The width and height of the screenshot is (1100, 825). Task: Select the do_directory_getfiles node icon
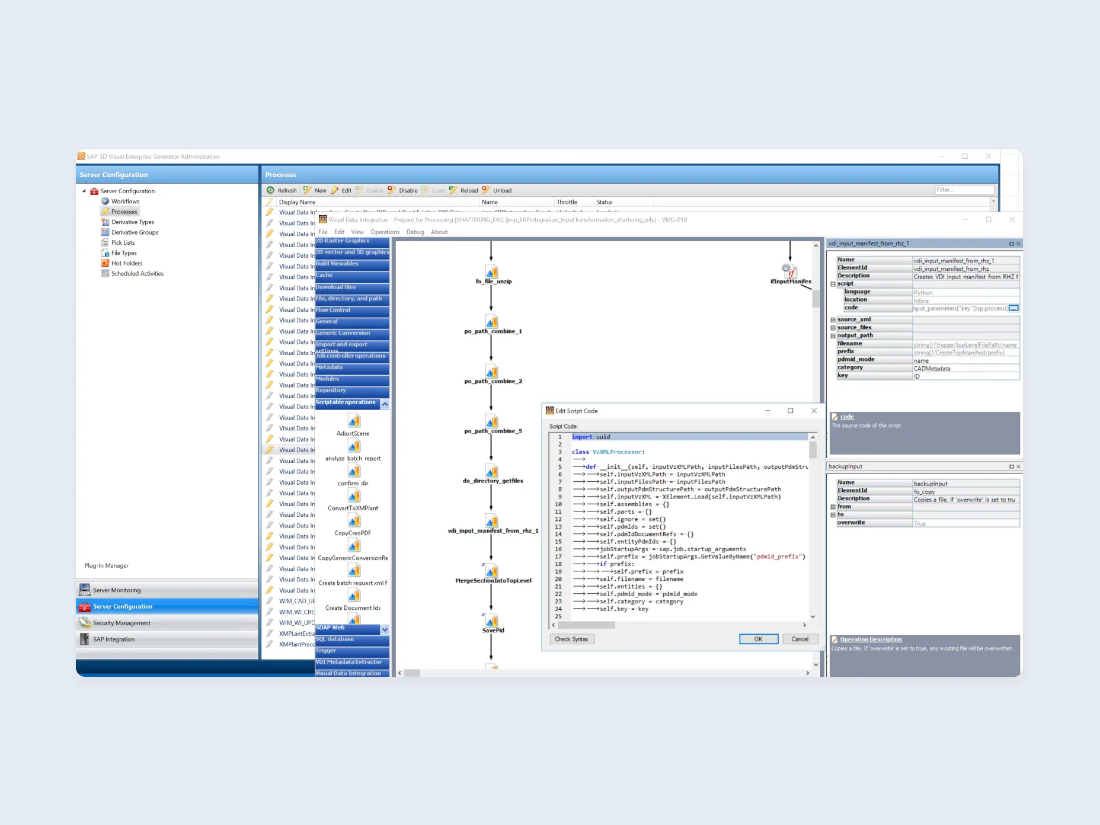pos(492,471)
